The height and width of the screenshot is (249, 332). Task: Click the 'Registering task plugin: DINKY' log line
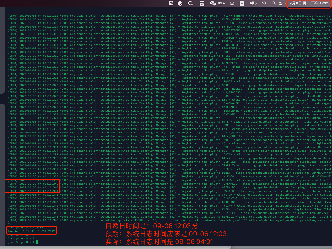click(x=170, y=169)
